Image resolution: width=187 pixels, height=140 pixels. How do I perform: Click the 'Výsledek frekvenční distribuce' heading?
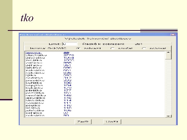[98, 39]
